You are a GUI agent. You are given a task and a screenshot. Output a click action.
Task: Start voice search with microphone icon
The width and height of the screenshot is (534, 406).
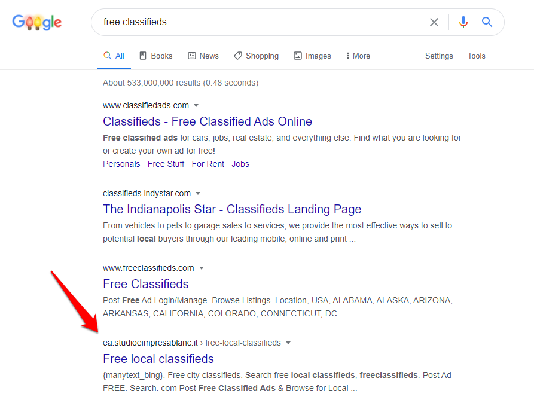pyautogui.click(x=463, y=22)
